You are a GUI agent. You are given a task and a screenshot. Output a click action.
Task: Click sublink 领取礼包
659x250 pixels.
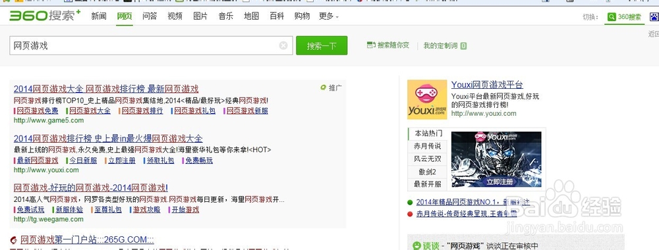coord(161,161)
